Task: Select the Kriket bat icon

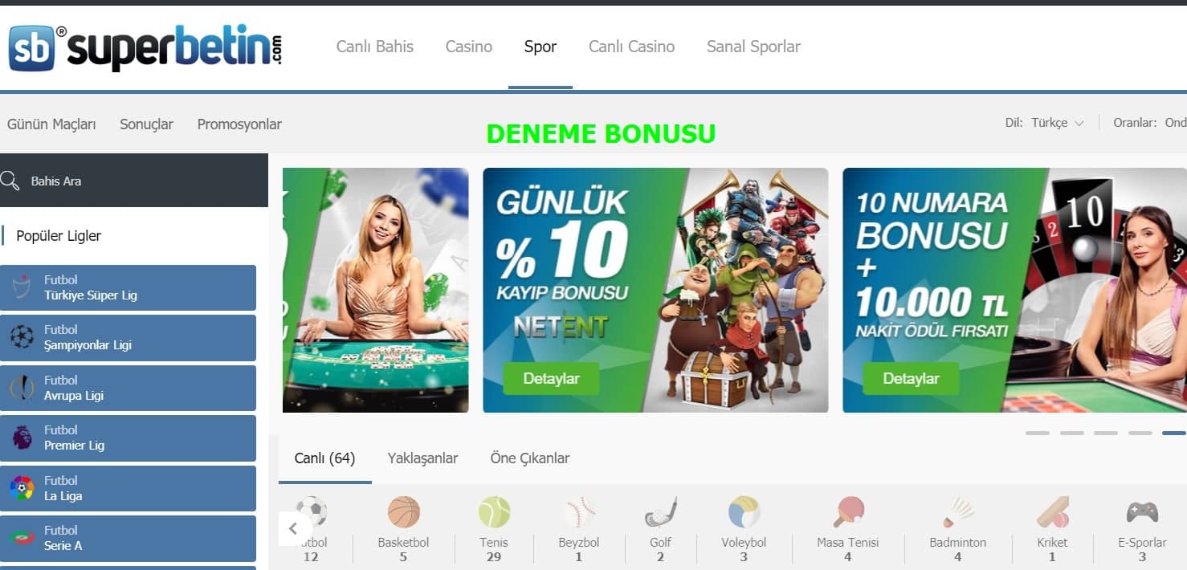Action: click(1052, 511)
